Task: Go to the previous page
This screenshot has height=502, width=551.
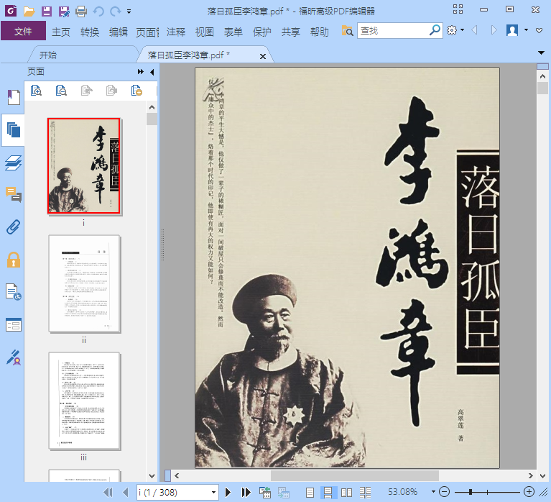Action: (x=125, y=492)
